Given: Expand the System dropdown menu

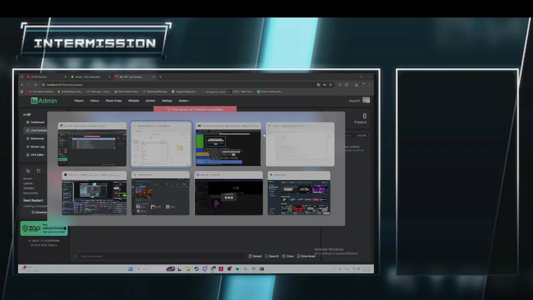Looking at the screenshot, I should point(184,100).
